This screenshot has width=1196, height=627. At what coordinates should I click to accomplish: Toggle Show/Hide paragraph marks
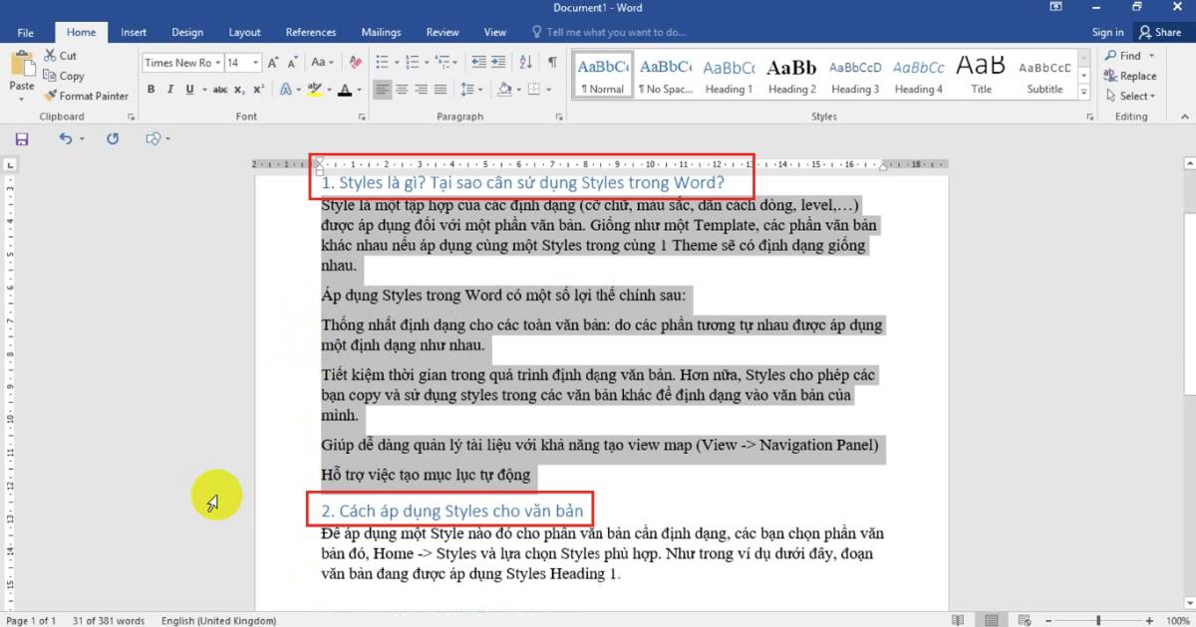pos(551,62)
